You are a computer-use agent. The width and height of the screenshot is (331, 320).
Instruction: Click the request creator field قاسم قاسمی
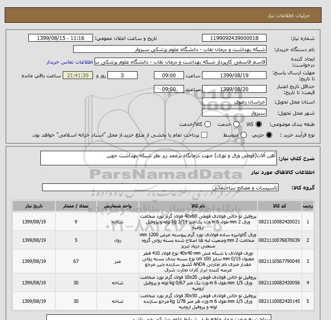pos(181,62)
